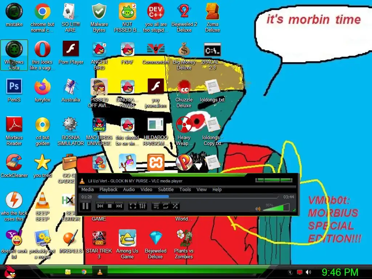Skip to previous track in VLC
The height and width of the screenshot is (279, 372).
point(100,206)
